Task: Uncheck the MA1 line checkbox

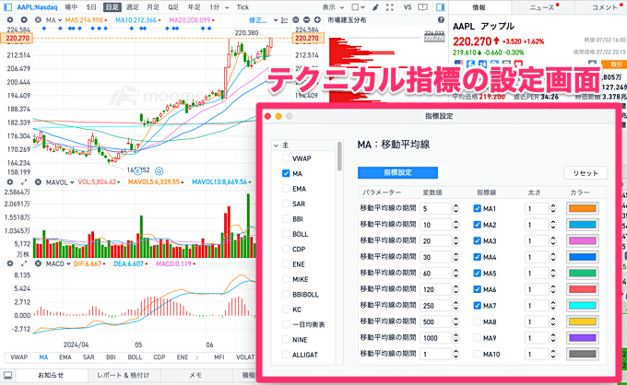Action: [477, 208]
